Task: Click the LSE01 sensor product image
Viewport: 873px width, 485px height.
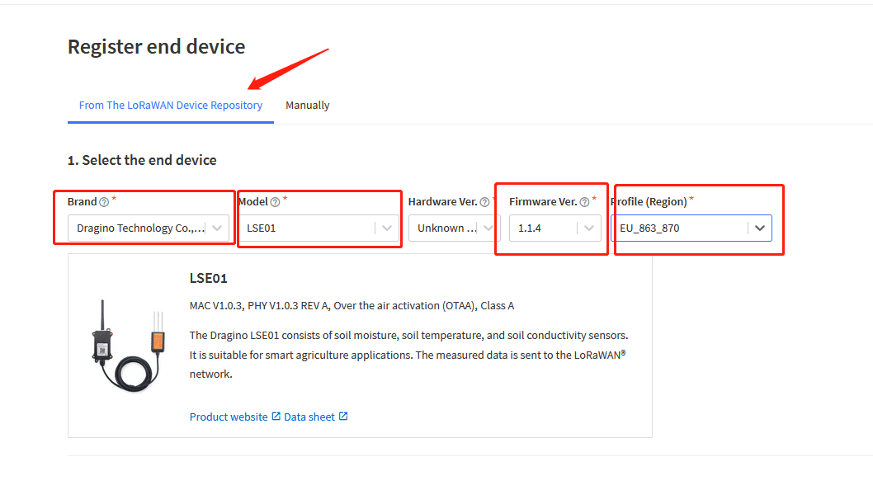Action: pyautogui.click(x=129, y=346)
